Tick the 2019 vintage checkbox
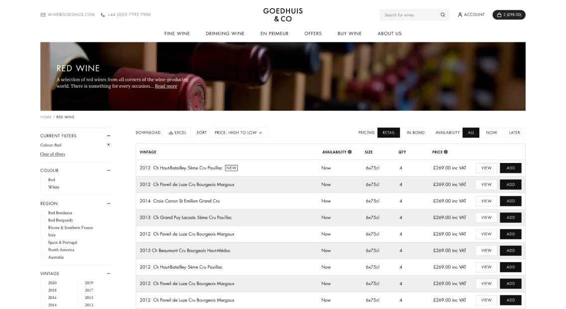566x309 pixels. [x=80, y=283]
